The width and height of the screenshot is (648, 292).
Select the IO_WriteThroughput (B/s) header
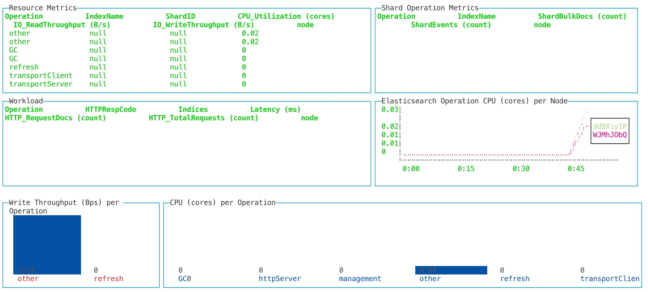[x=203, y=25]
